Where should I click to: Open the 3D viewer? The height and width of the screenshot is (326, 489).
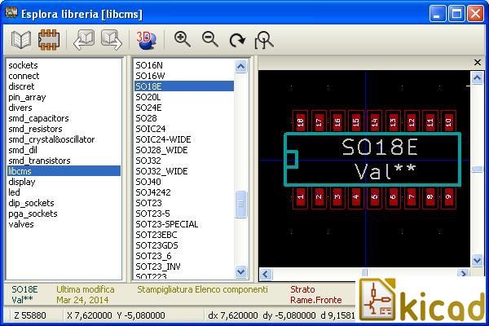[146, 39]
